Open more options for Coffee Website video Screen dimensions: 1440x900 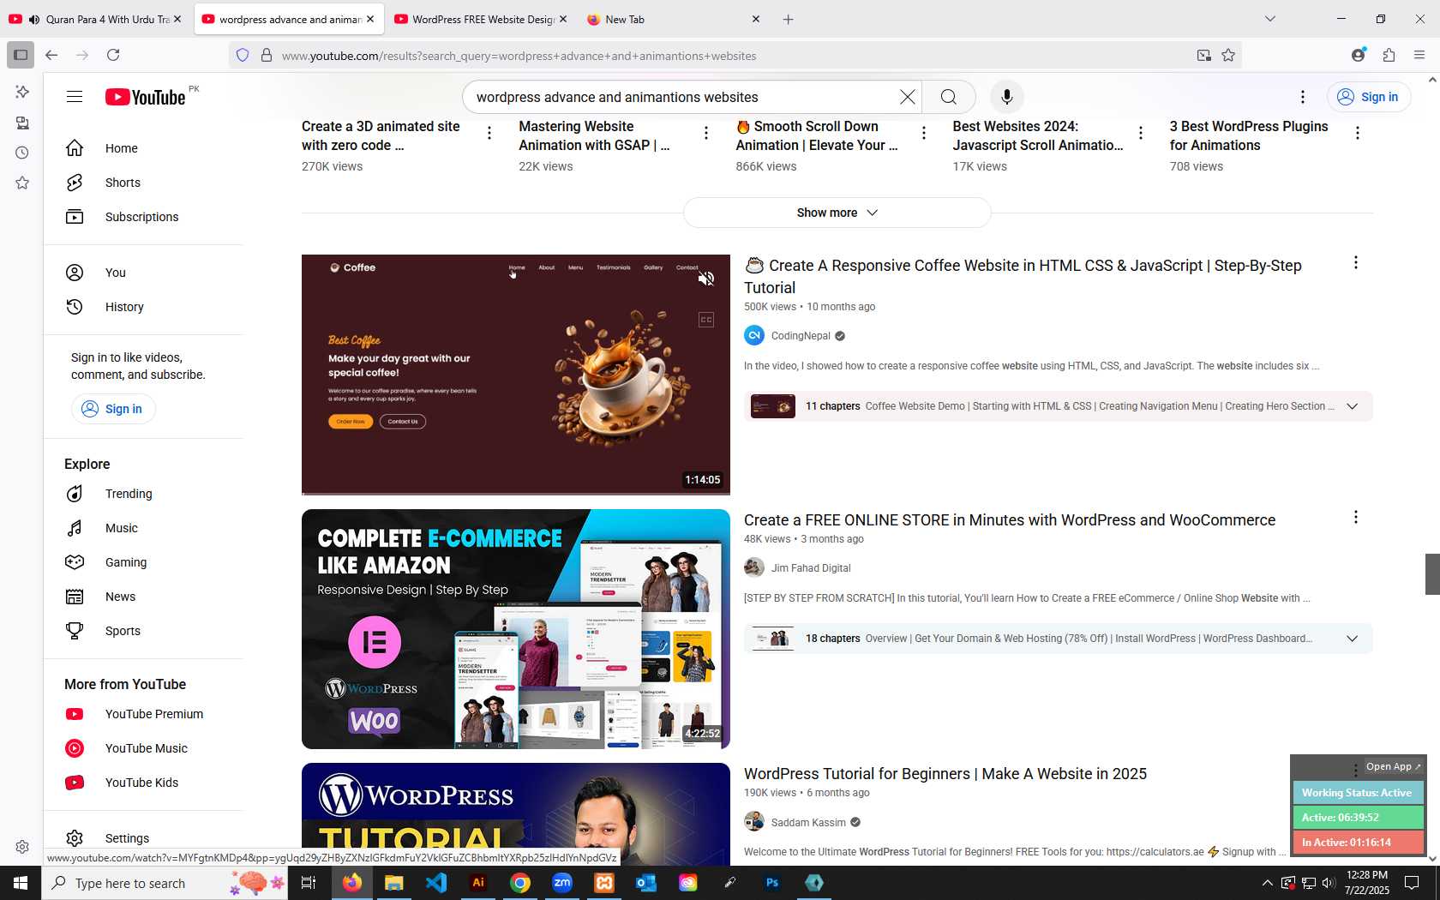tap(1356, 263)
